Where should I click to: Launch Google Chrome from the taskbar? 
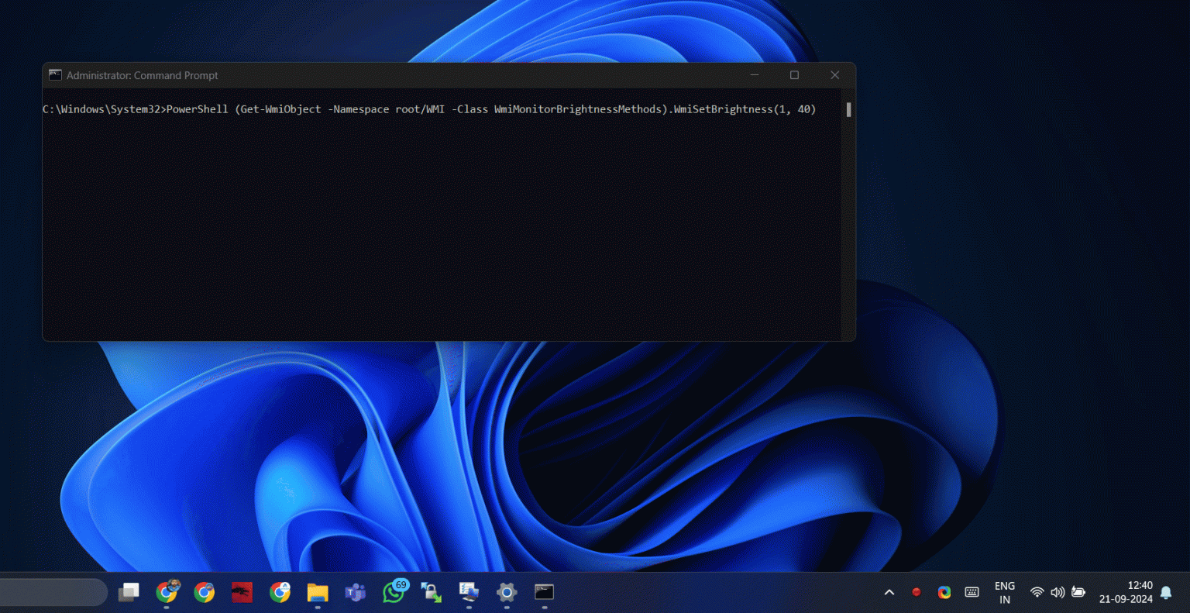click(x=205, y=592)
